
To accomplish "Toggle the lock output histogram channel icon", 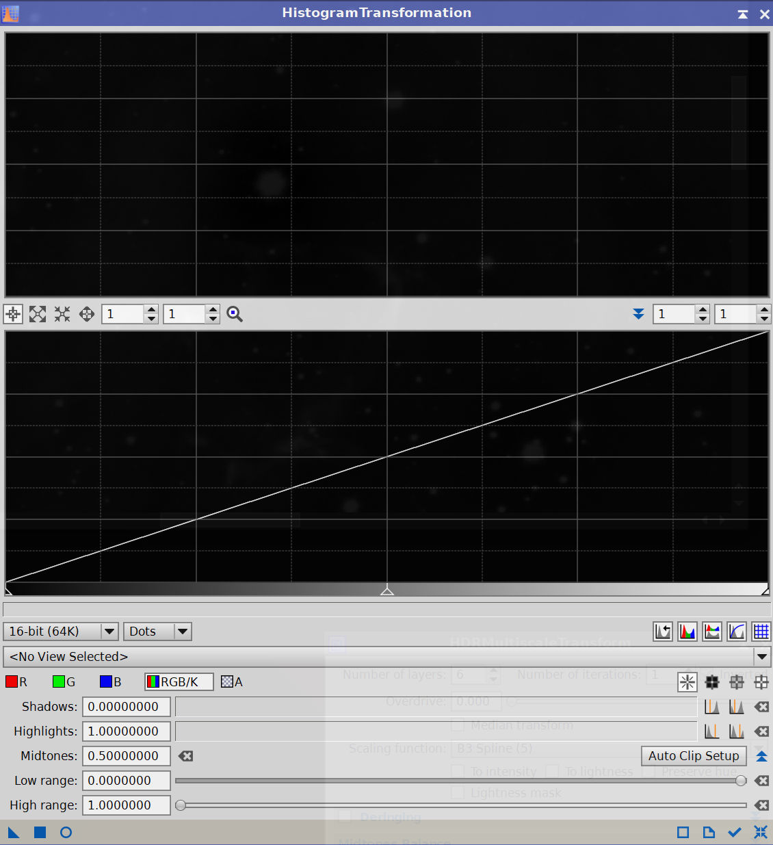I will pos(712,632).
